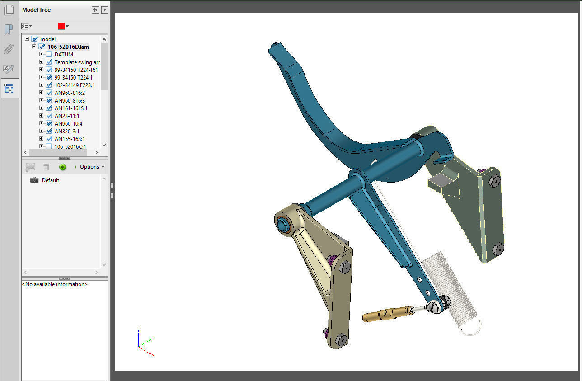Expand the Template swing arm node
Screen dimensions: 582x381
point(42,62)
